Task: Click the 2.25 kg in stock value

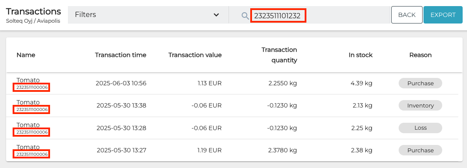Action: pyautogui.click(x=362, y=128)
